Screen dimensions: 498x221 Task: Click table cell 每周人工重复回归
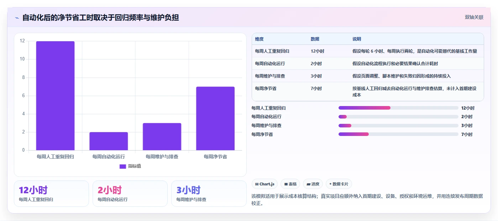tap(272, 51)
